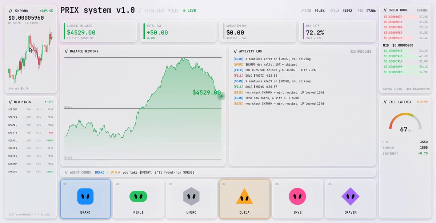Click the Agent Comms message from BRAXO to QUILA
This screenshot has width=436, height=223.
pos(145,173)
